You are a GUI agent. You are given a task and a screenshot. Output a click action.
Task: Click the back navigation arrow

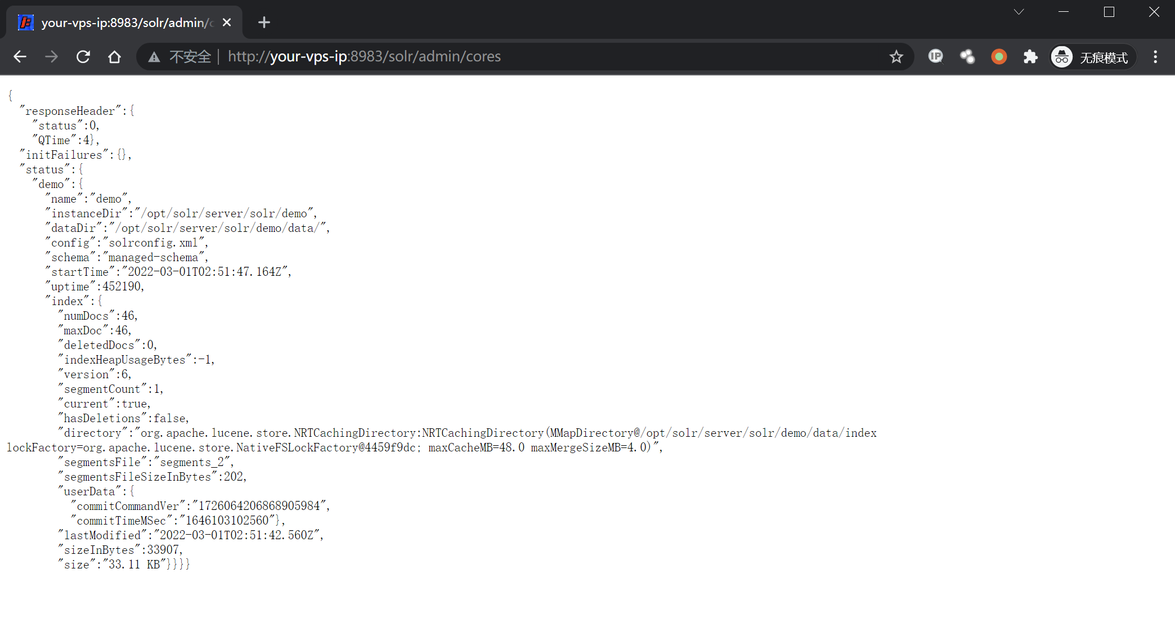point(20,56)
